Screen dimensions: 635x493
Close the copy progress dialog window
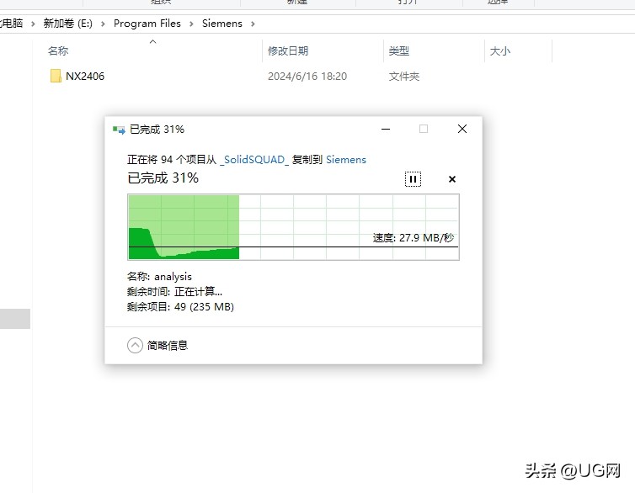[462, 129]
